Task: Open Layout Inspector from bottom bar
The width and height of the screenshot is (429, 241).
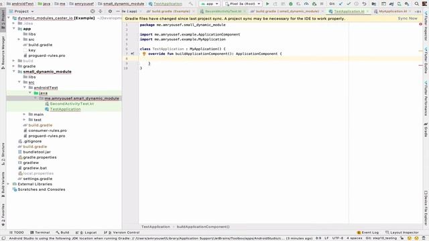Action: (x=402, y=232)
